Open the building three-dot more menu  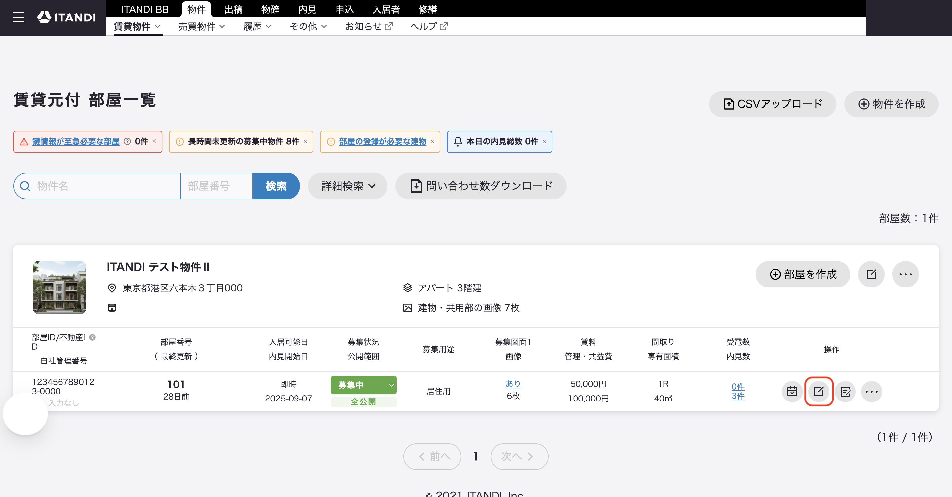point(905,274)
